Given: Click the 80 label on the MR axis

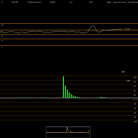Looking at the screenshot, I should (x=135, y=82).
